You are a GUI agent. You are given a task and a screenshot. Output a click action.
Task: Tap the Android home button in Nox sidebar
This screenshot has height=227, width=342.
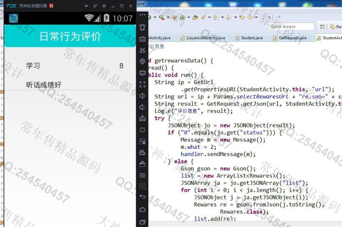click(142, 209)
